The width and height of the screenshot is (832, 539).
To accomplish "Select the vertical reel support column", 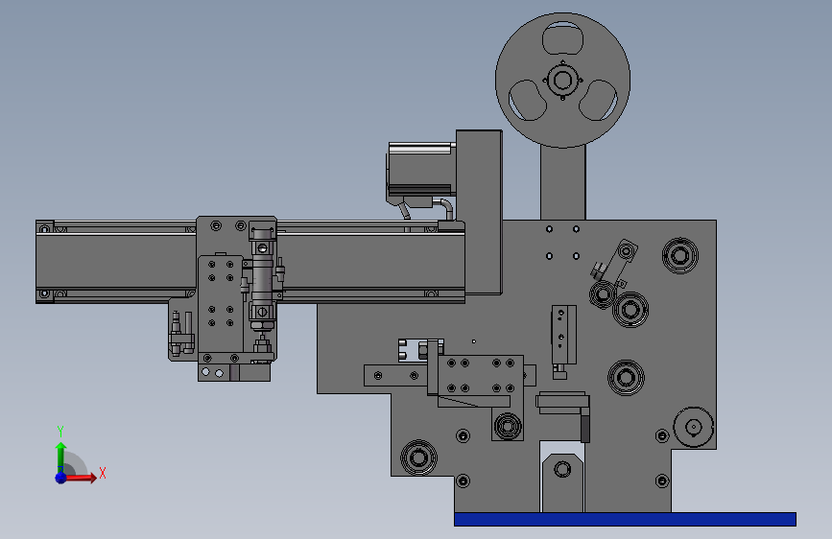I will 563,182.
